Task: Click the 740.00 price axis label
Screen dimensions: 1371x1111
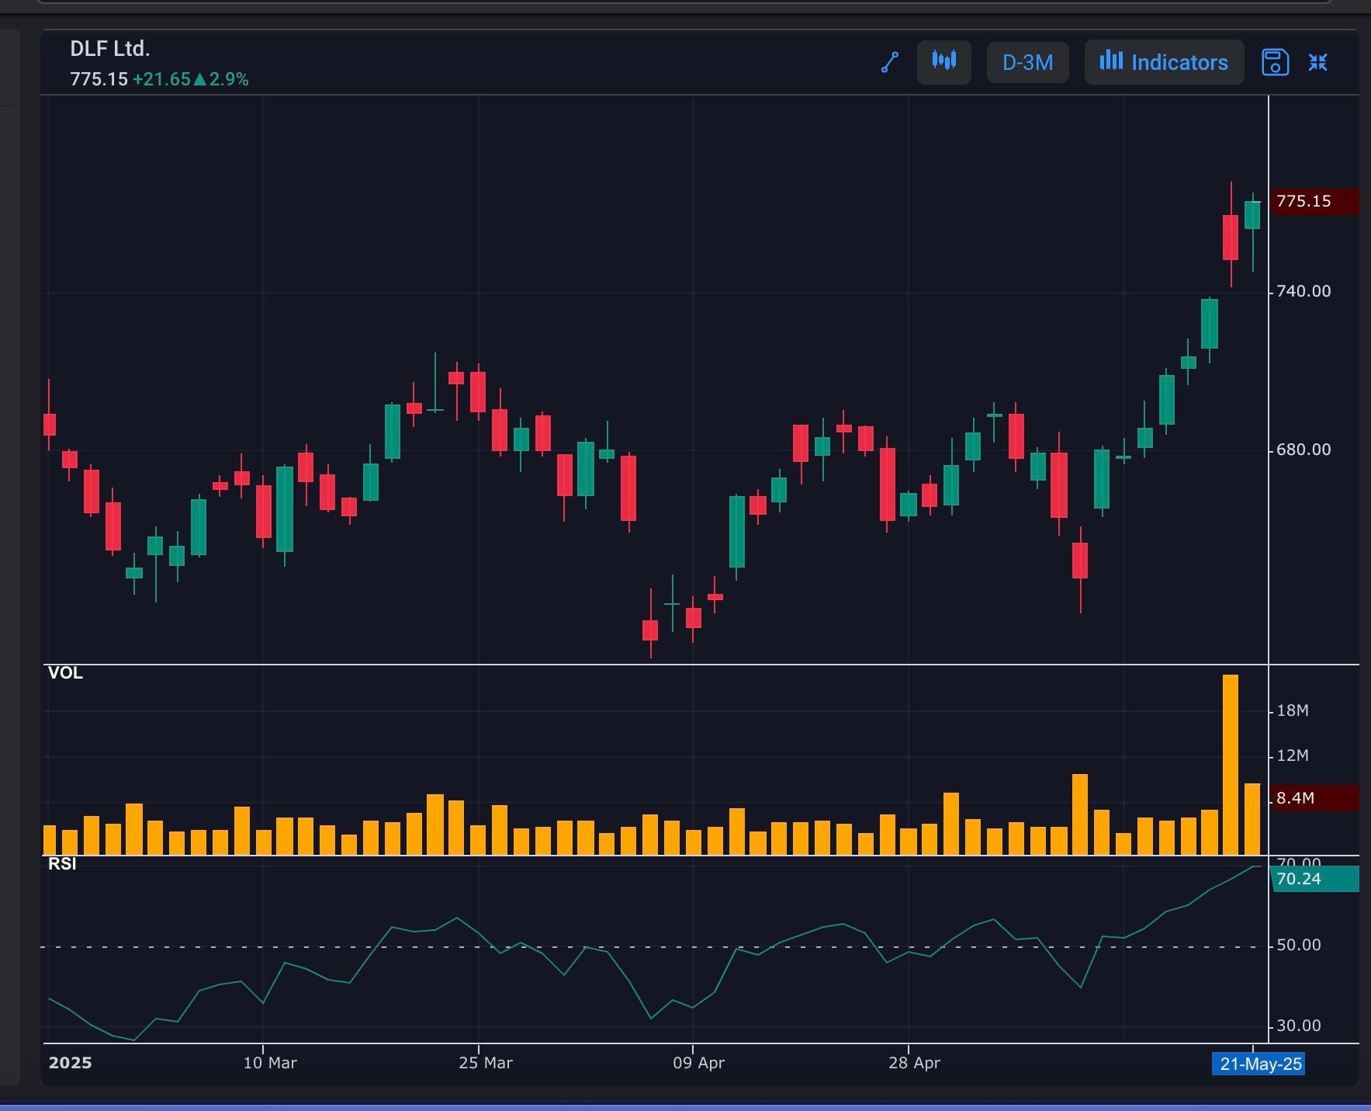Action: pyautogui.click(x=1303, y=291)
